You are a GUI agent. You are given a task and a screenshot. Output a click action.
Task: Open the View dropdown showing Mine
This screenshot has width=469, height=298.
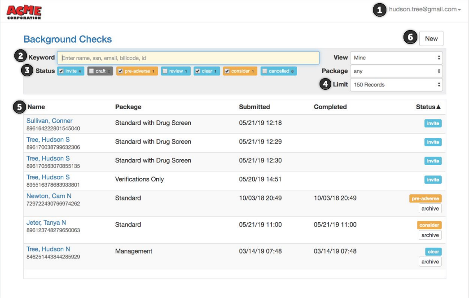397,57
